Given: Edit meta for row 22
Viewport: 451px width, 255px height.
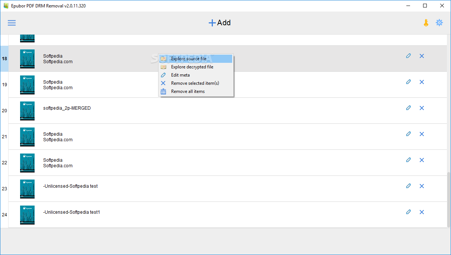Looking at the screenshot, I should [408, 160].
